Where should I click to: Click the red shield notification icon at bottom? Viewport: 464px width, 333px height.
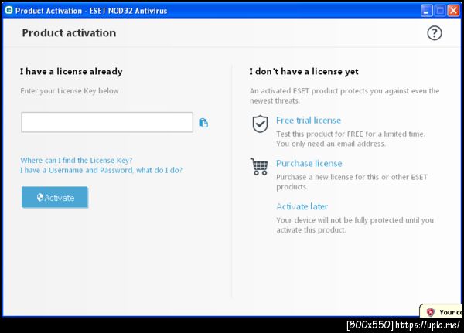[x=430, y=311]
